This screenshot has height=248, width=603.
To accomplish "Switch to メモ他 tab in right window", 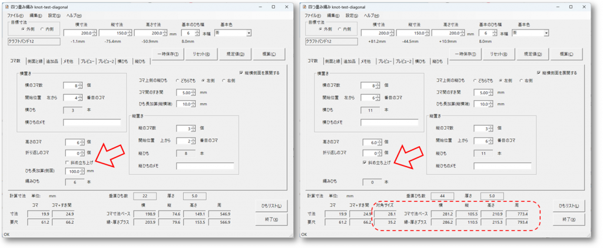I will click(x=367, y=61).
